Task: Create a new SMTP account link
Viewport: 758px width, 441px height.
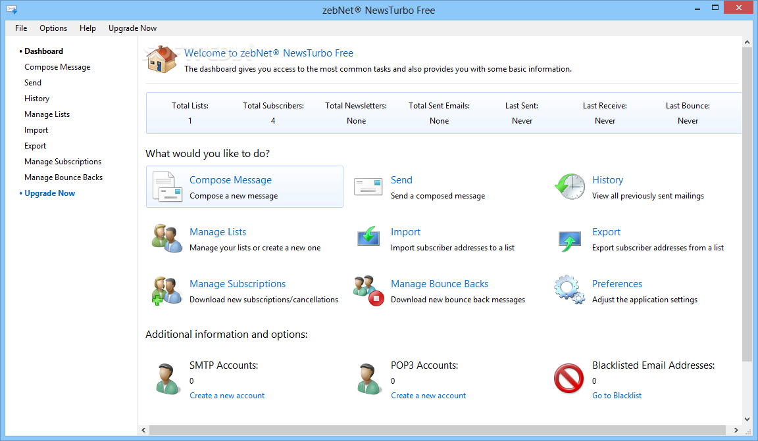Action: 227,396
